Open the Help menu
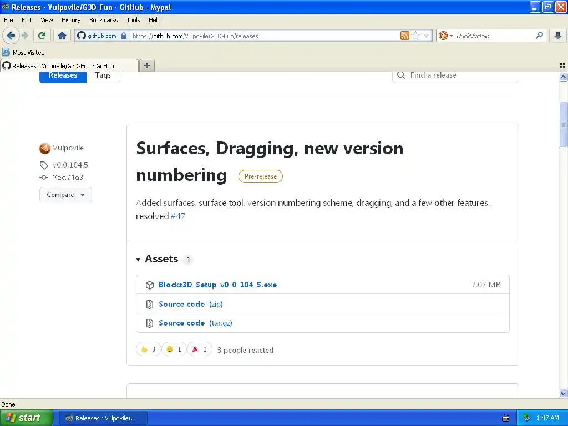 154,20
